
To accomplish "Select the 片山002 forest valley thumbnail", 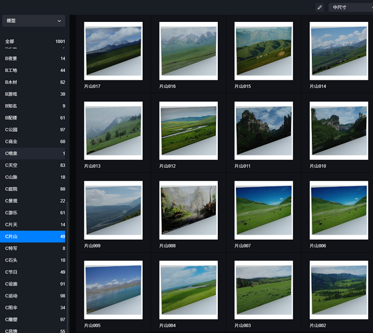I will click(339, 290).
